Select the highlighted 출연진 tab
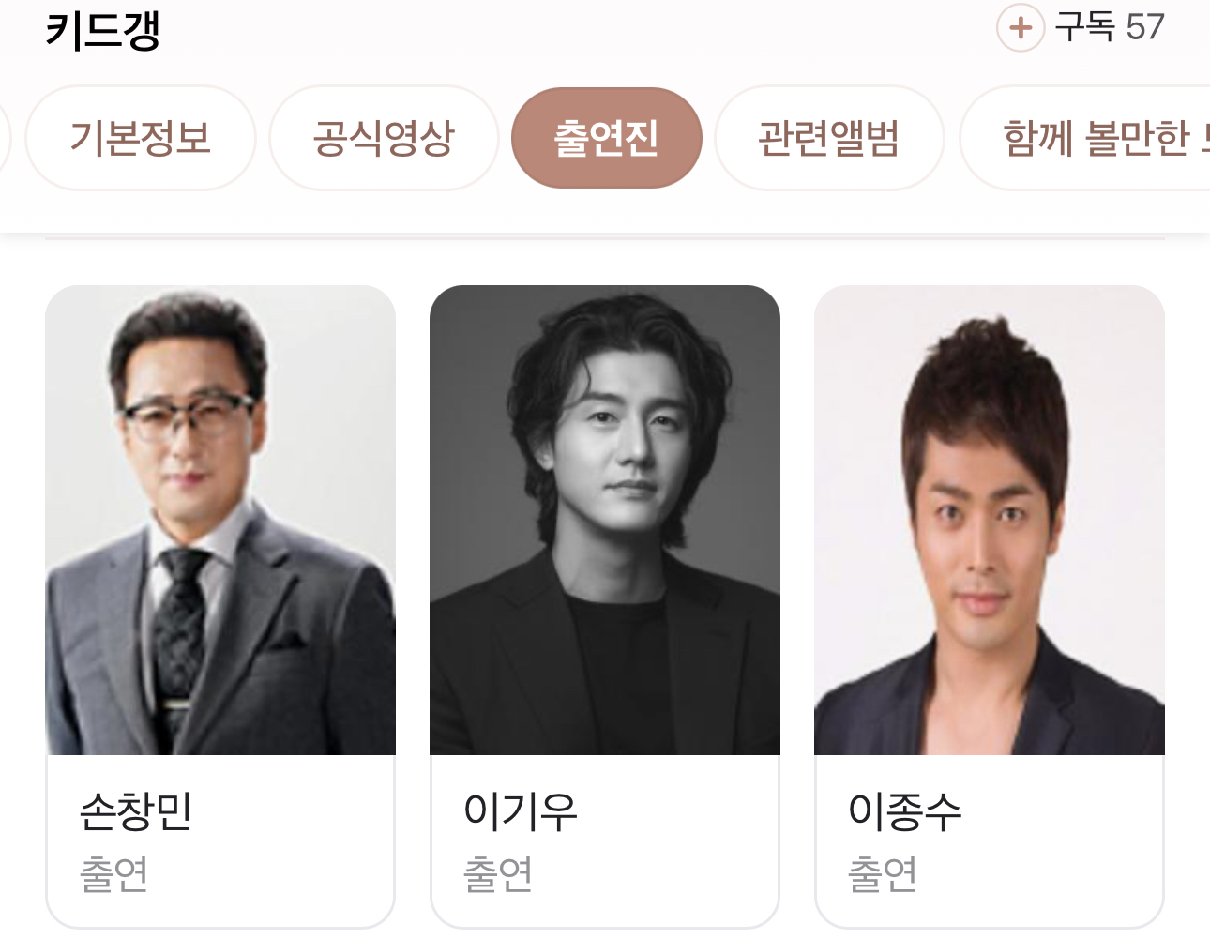Viewport: 1210px width, 939px height. point(607,138)
